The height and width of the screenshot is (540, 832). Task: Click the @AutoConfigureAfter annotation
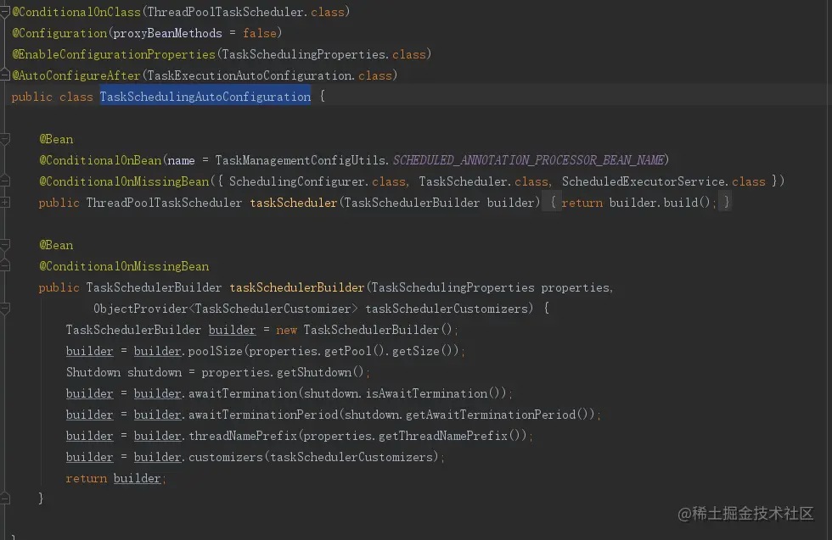click(76, 75)
